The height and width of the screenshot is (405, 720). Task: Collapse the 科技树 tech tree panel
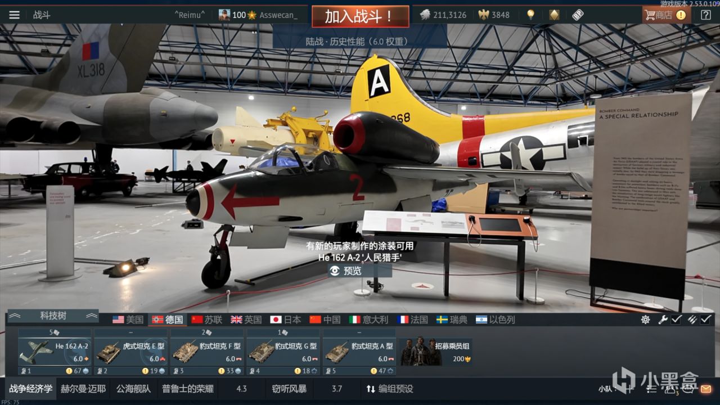(x=52, y=316)
